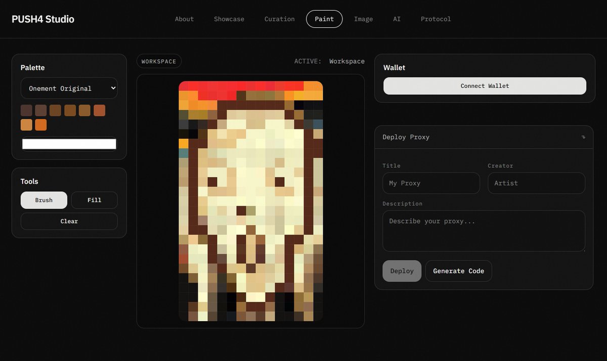Click the Deploy button

click(402, 271)
